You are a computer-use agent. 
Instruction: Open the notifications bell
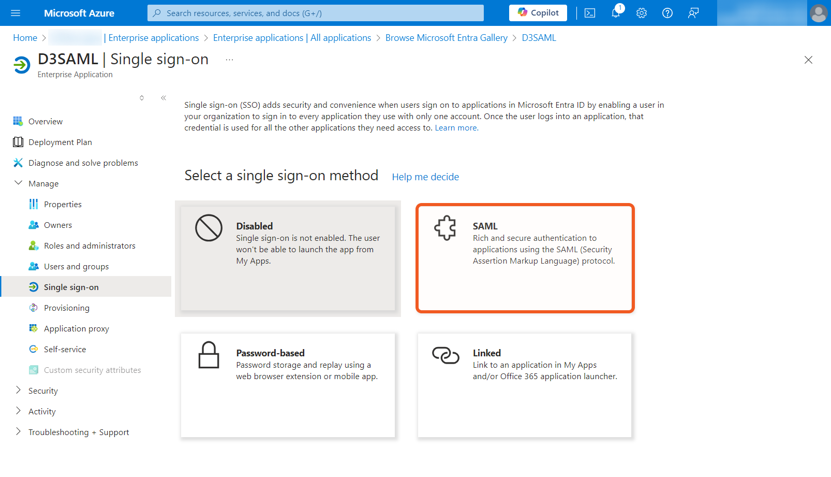pyautogui.click(x=615, y=13)
